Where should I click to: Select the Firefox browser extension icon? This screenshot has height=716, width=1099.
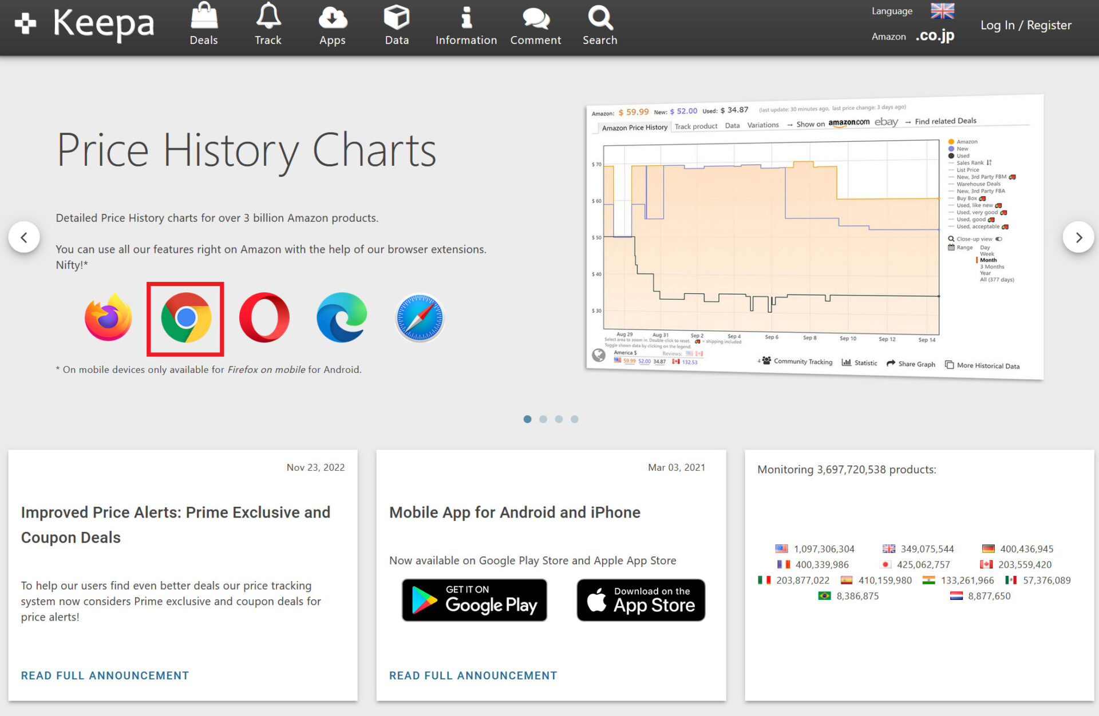108,317
